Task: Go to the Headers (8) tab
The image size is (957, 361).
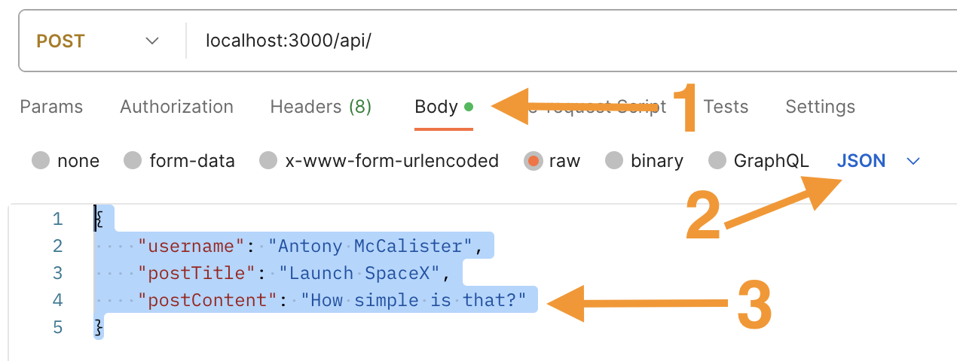Action: pyautogui.click(x=320, y=107)
